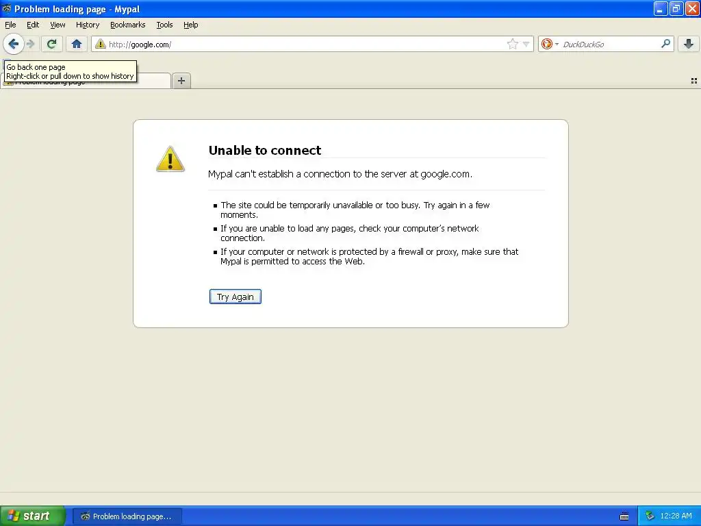Bookmark this page with the star icon

[x=512, y=44]
